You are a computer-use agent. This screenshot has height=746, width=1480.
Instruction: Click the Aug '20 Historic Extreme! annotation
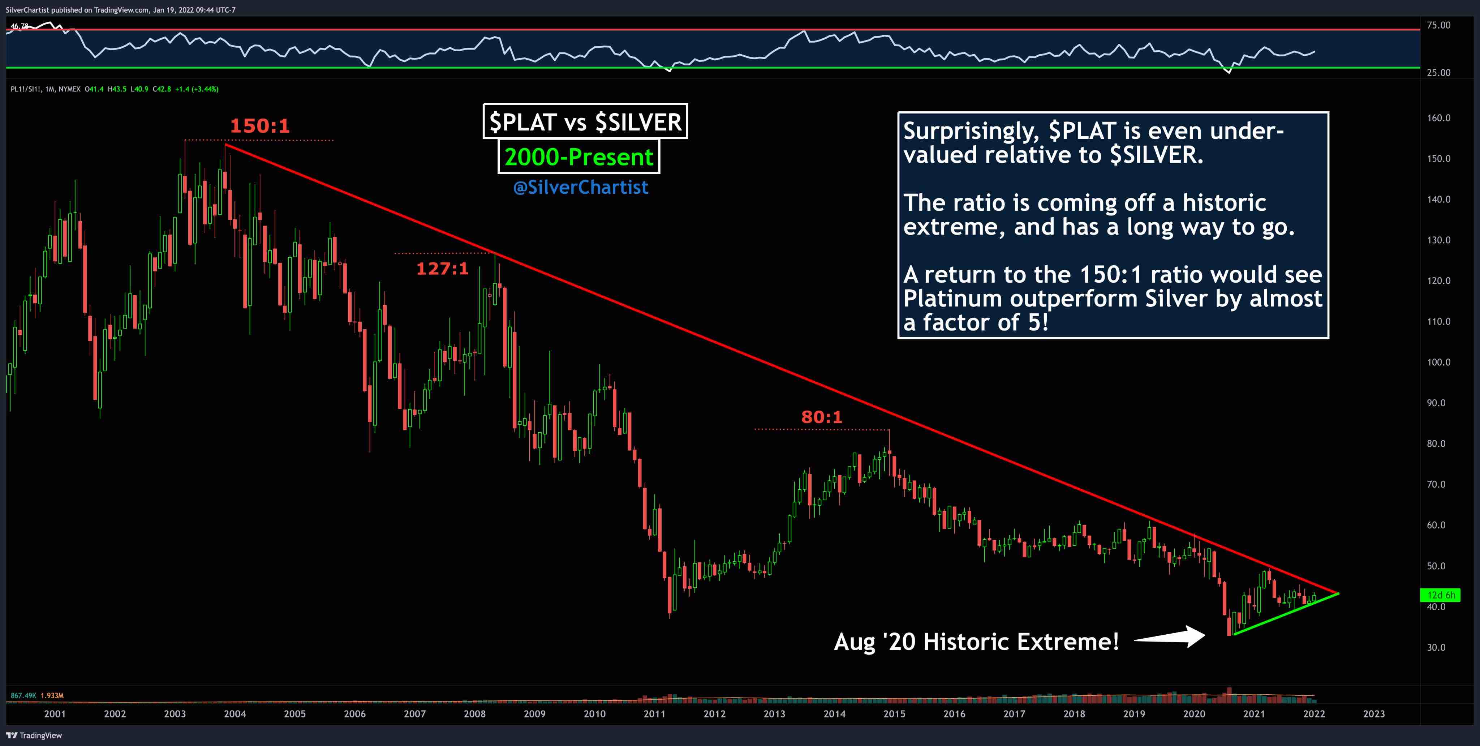pos(976,642)
